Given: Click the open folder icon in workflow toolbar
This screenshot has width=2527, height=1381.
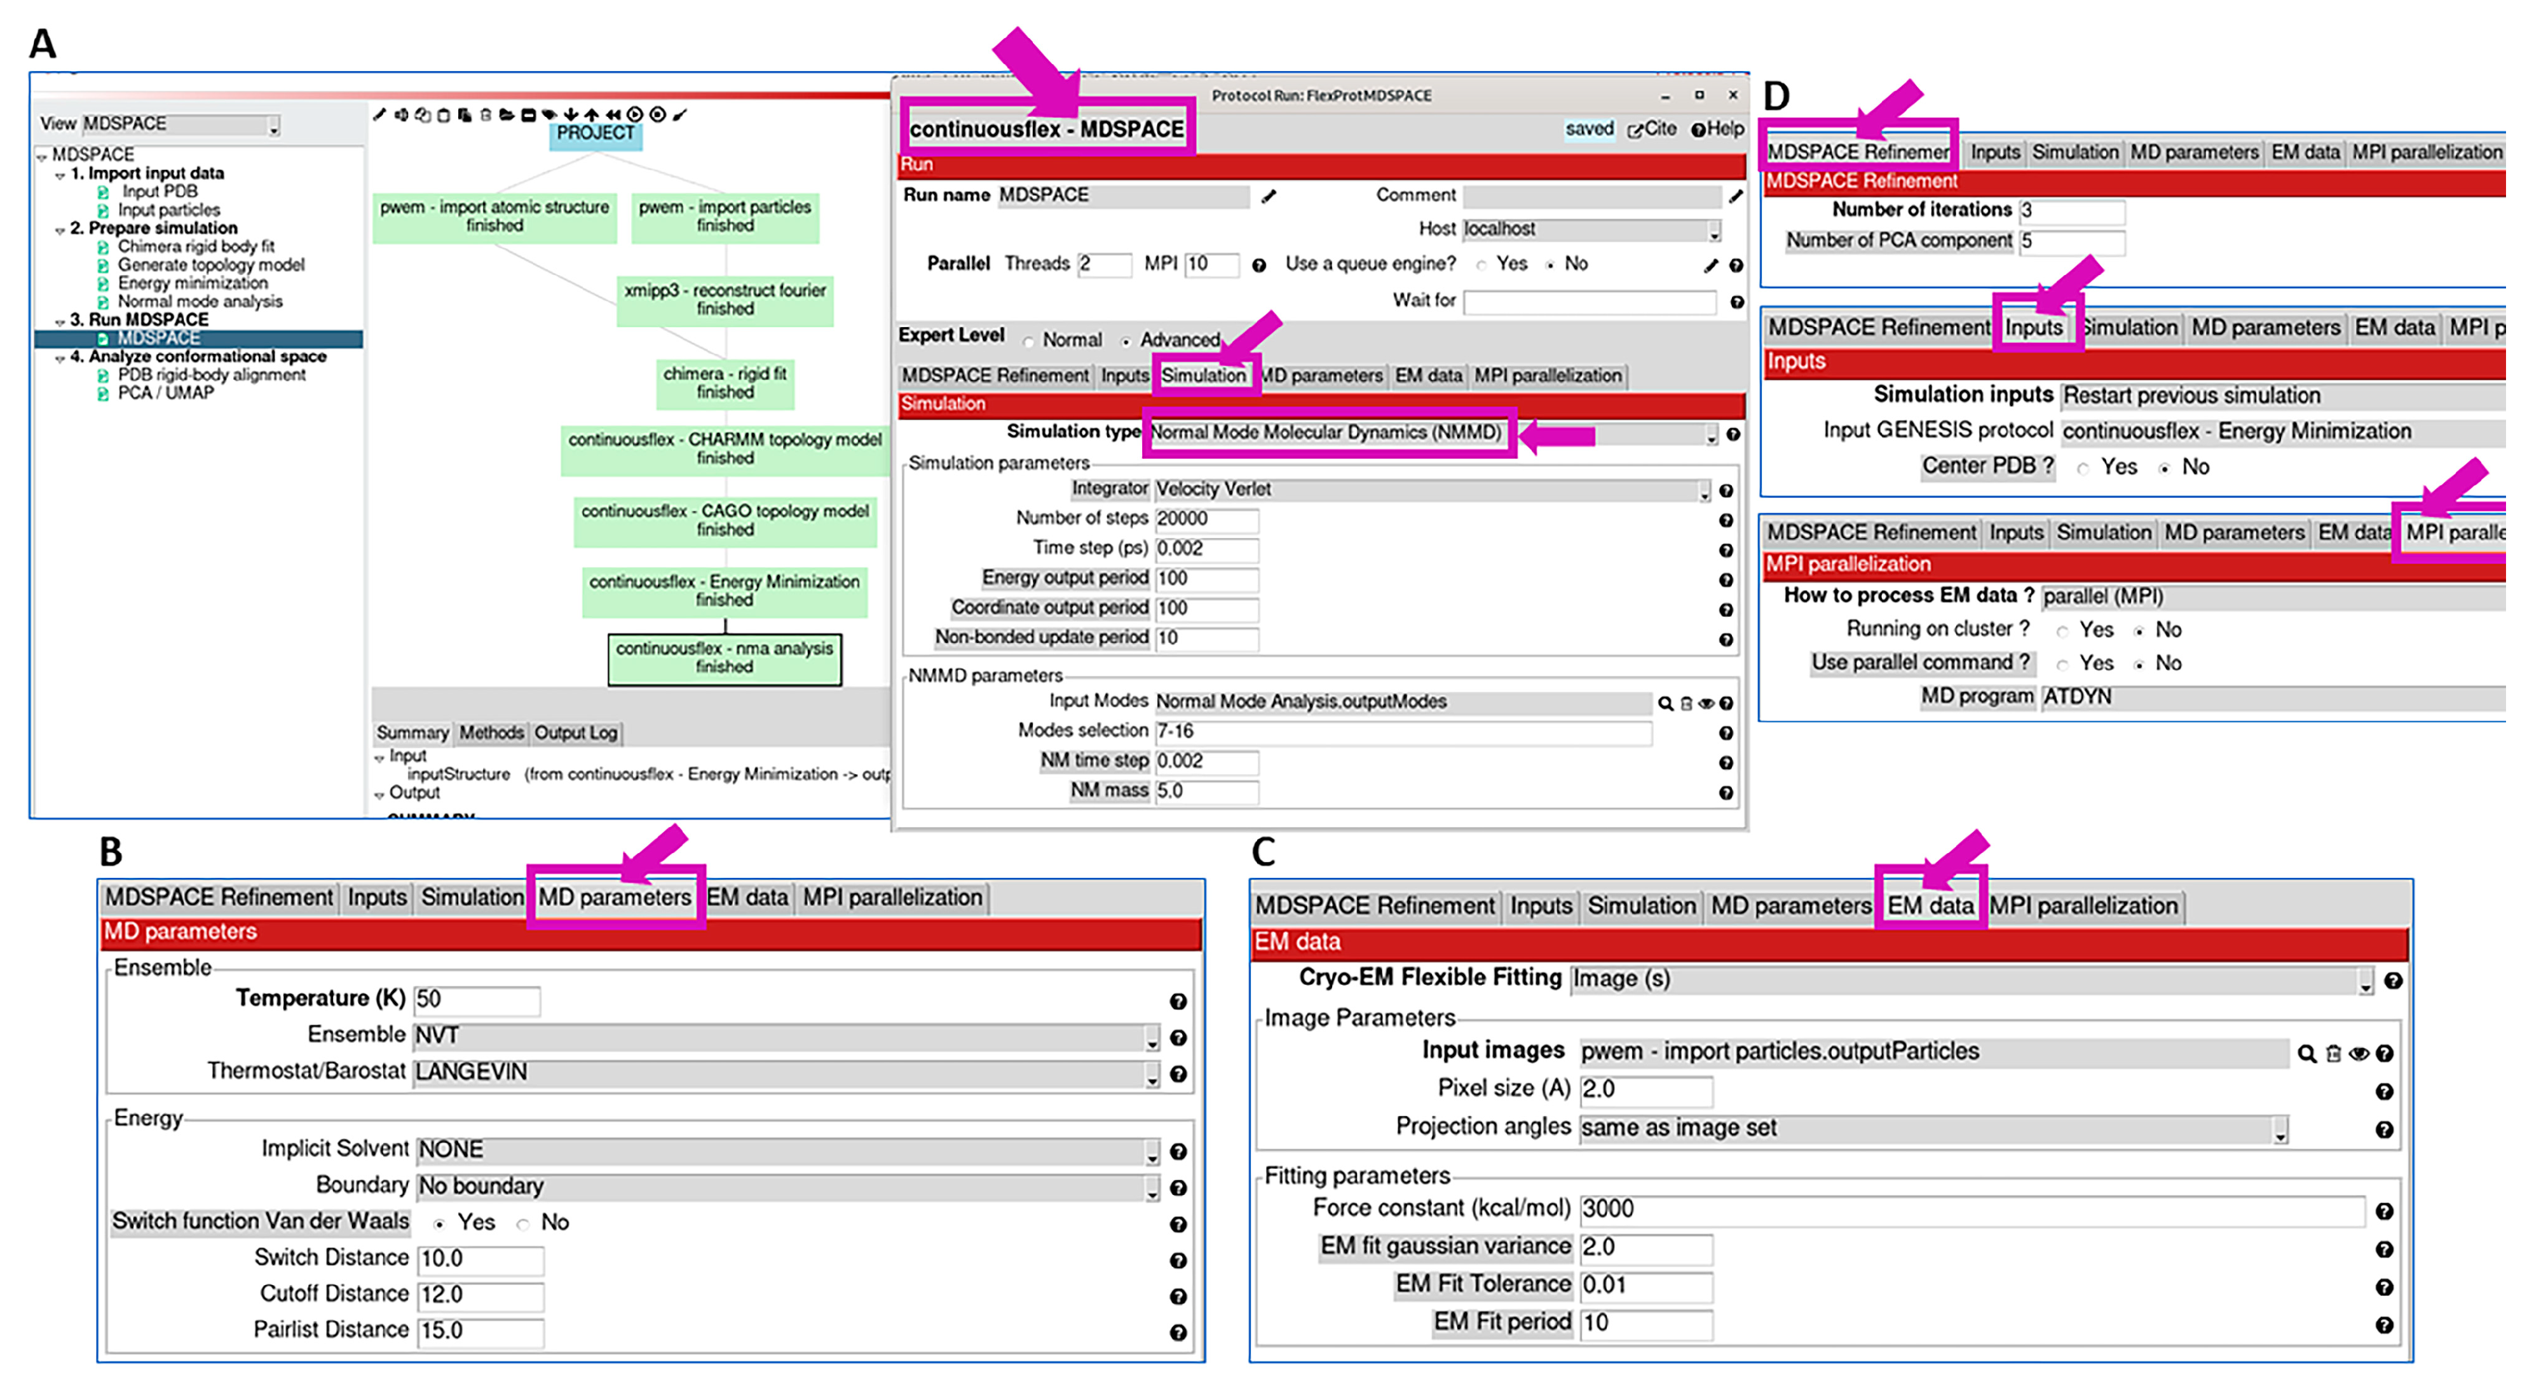Looking at the screenshot, I should click(507, 116).
